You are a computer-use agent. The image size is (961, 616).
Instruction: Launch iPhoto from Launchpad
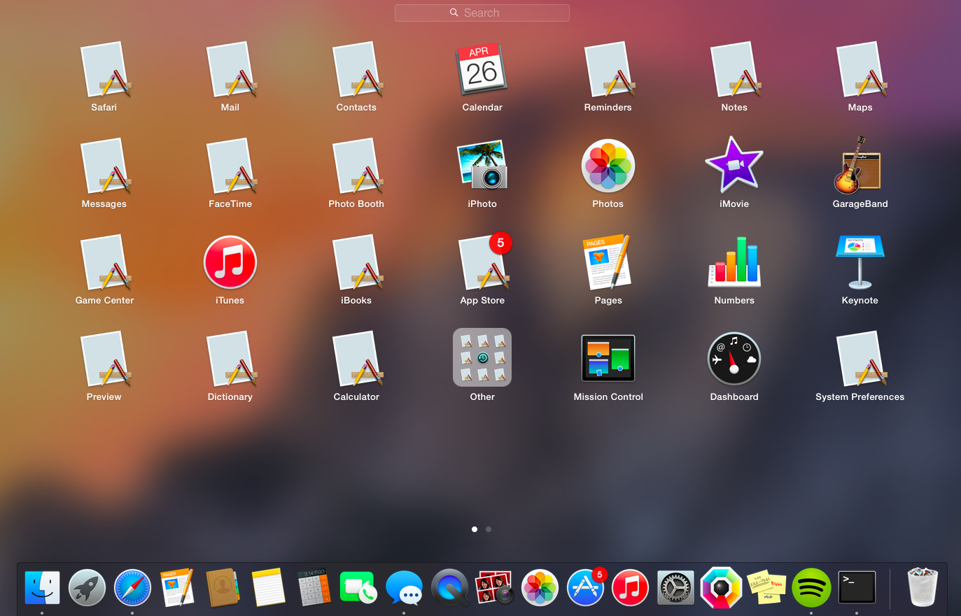tap(482, 166)
